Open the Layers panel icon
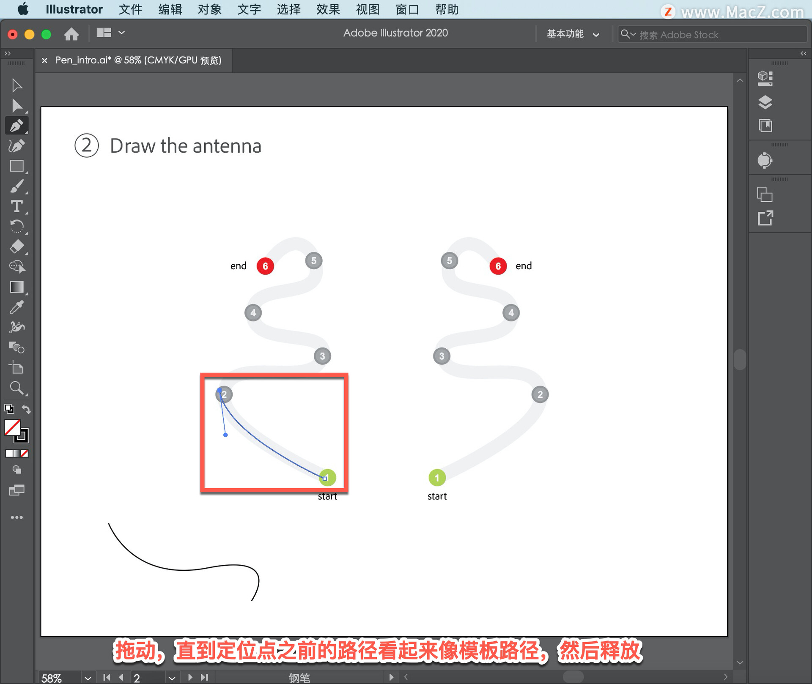 click(x=765, y=102)
